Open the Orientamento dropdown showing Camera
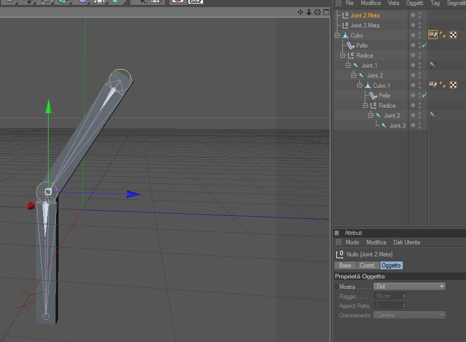This screenshot has width=466, height=342. 409,315
